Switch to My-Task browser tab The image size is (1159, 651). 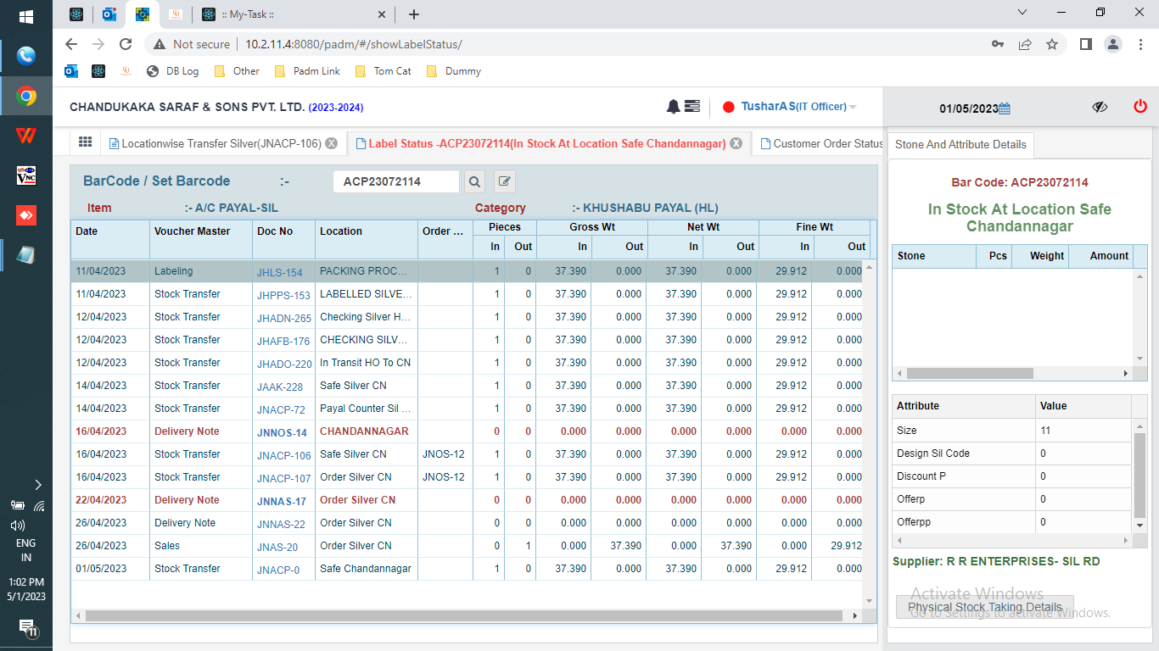294,14
